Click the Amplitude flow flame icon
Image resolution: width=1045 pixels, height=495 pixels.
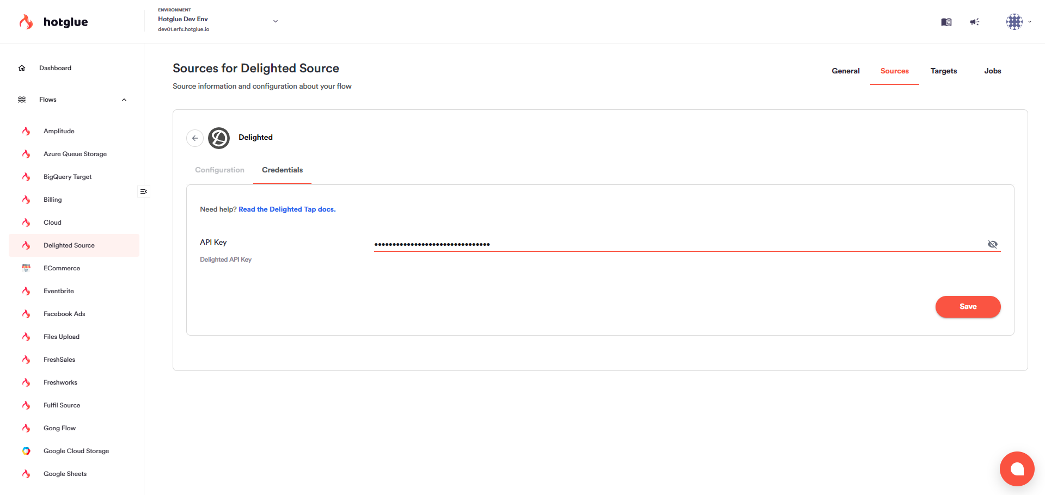point(26,131)
